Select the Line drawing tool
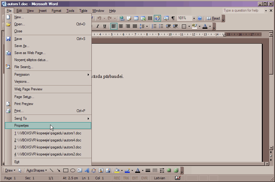 click(x=52, y=170)
